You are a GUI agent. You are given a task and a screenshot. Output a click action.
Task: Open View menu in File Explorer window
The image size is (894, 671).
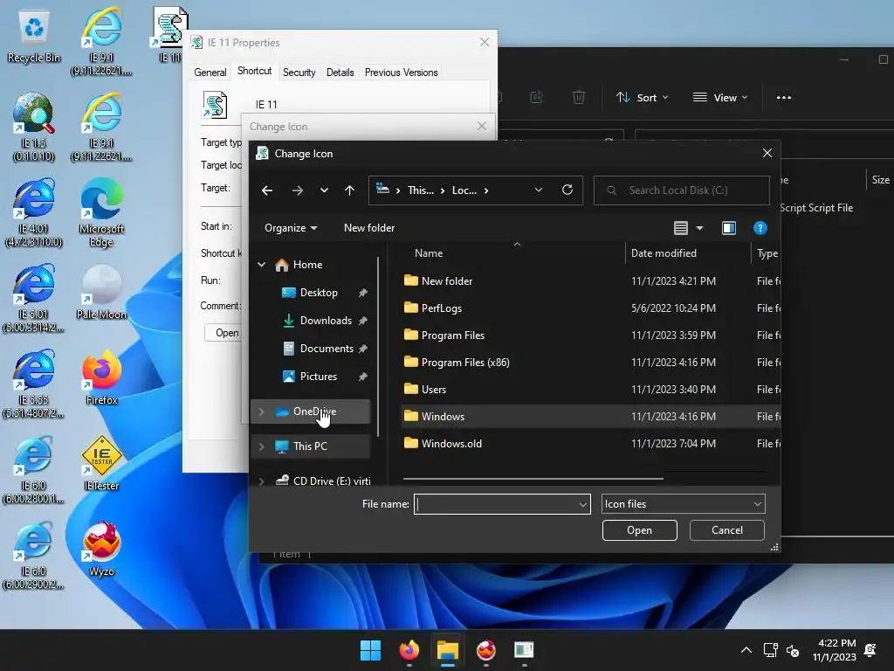click(x=719, y=98)
